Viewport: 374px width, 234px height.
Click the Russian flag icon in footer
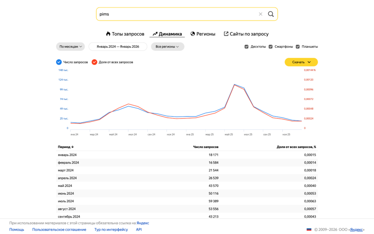click(309, 229)
